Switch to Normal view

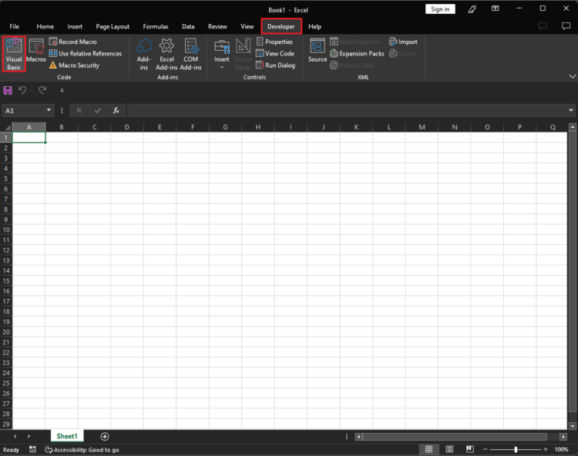[x=428, y=449]
